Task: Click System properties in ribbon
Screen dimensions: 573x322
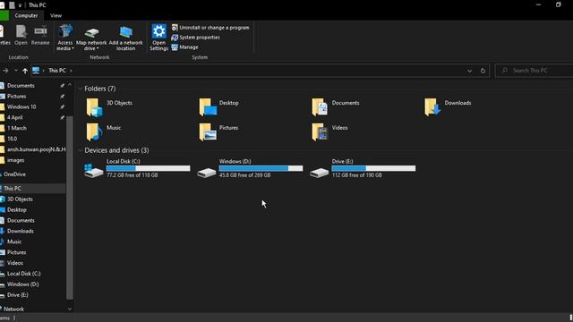Action: click(x=196, y=38)
